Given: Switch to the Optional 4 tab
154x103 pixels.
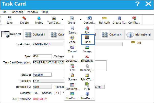Looking at the screenshot, I should [x=112, y=35].
